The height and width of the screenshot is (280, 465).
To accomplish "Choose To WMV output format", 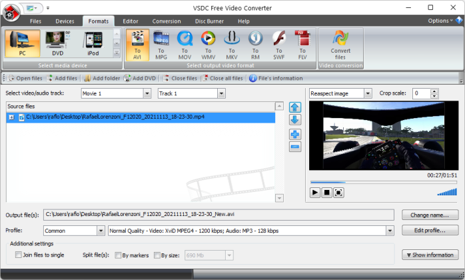I will [208, 45].
